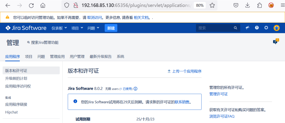Image resolution: width=285 pixels, height=123 pixels.
Task: Click the Jira Software 8.0.2 version text
Action: coord(85,89)
